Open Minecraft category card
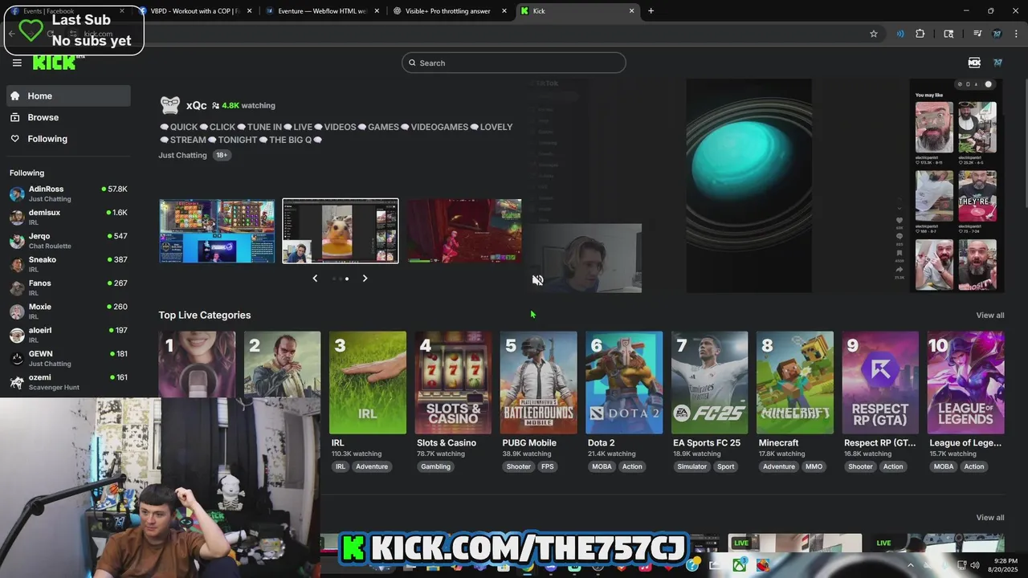Screen dimensions: 1028x578 coord(795,383)
